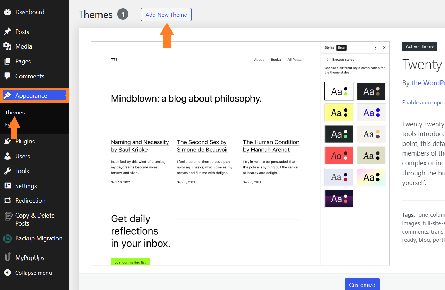445x290 pixels.
Task: Select the pastel gradient style swatch
Action: (371, 177)
